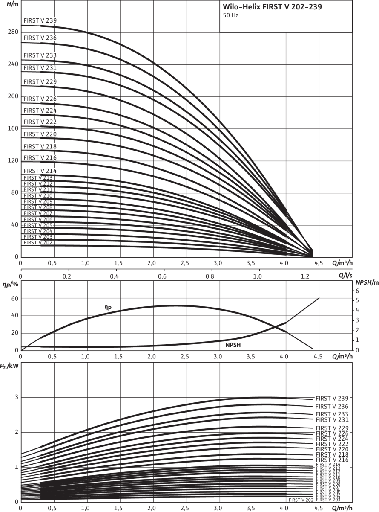Click FIRST V 239 label in power chart
The image size is (379, 512).
[x=332, y=398]
